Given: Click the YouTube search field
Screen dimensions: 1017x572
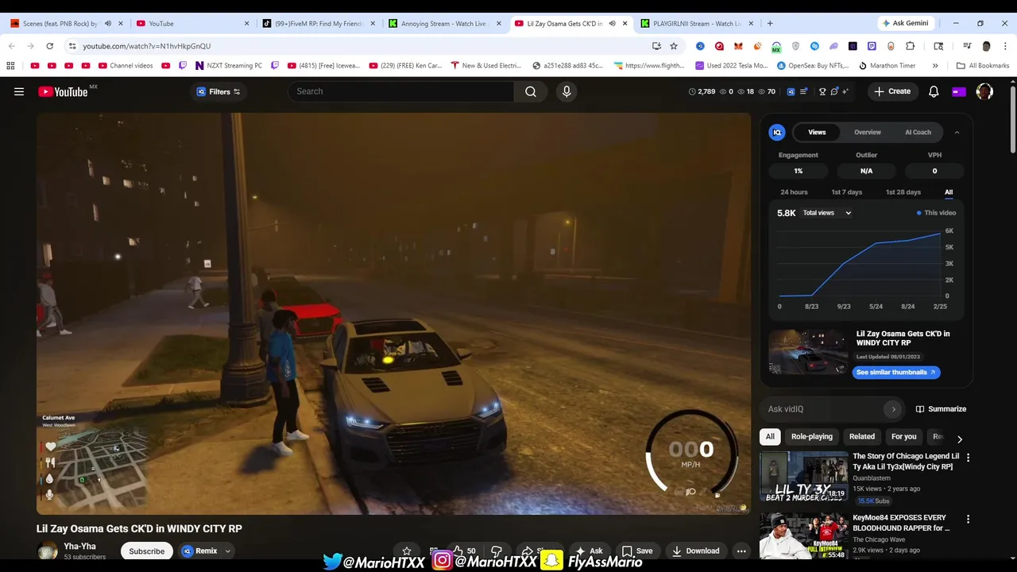Looking at the screenshot, I should [x=401, y=91].
